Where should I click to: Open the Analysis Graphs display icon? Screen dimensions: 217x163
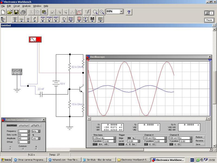[79, 12]
